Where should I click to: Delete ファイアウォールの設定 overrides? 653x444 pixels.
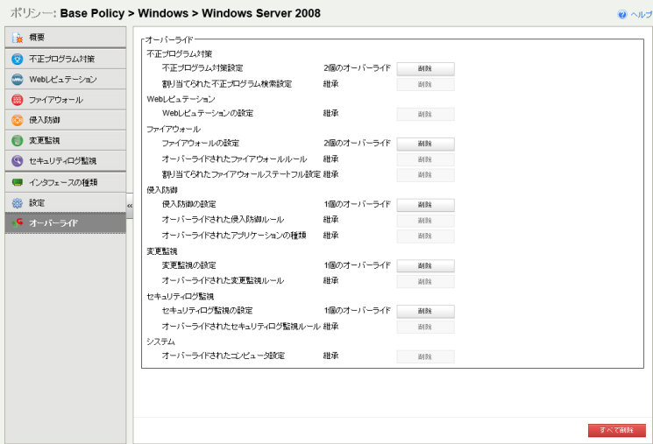[x=425, y=144]
